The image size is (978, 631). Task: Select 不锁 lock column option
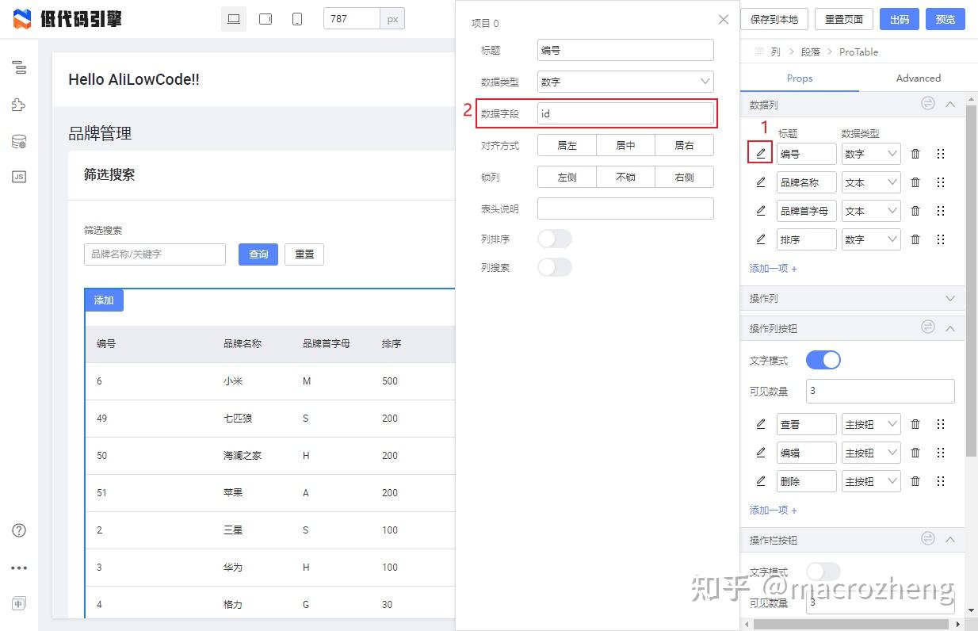click(626, 177)
